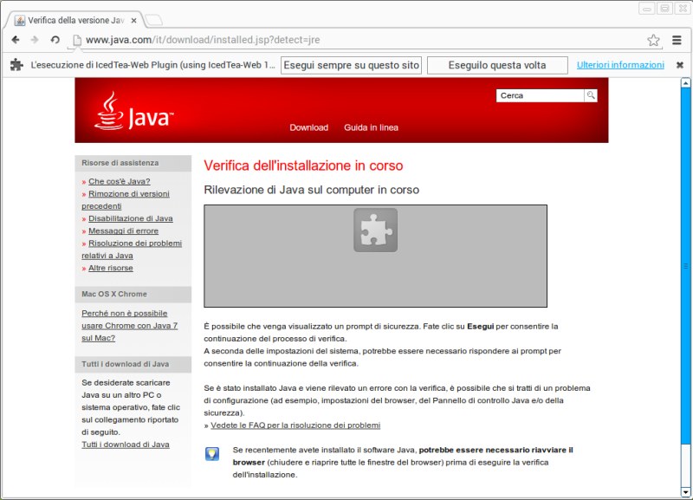693x500 pixels.
Task: Open Vedete le FAQ per la risoluzione link
Action: pyautogui.click(x=295, y=425)
